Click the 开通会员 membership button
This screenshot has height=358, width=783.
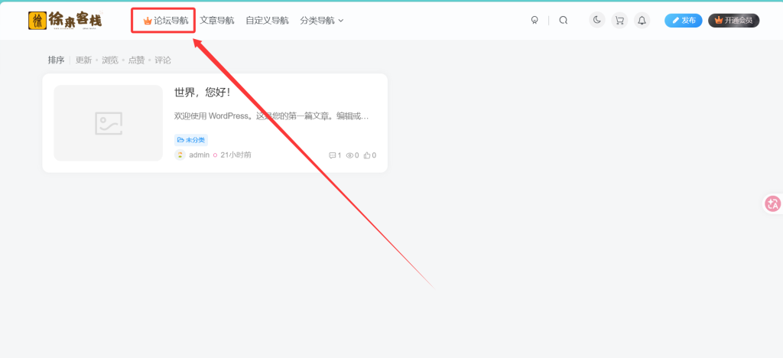pos(733,21)
